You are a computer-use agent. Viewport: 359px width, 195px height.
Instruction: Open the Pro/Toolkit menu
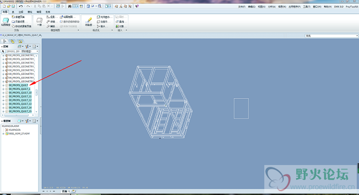click(352, 7)
